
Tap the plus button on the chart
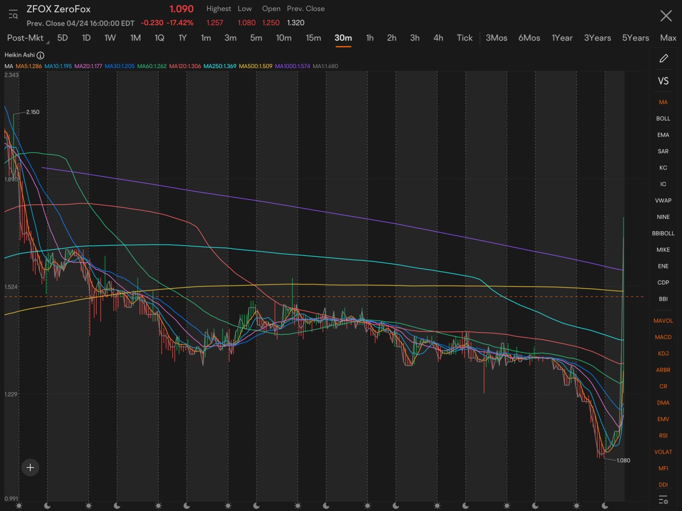[30, 468]
